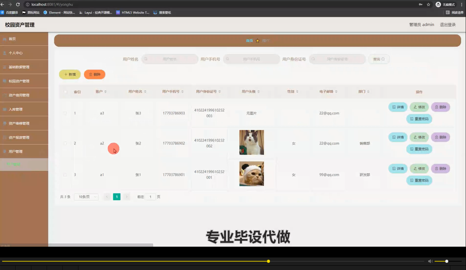This screenshot has height=270, width=466.
Task: Check the row checkbox for user a2
Action: click(65, 143)
